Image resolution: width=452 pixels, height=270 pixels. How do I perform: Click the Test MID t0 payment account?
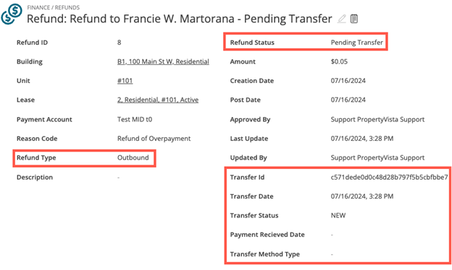(135, 120)
